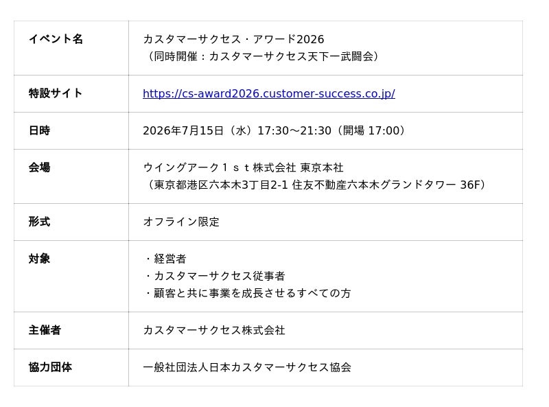Click the 同時開催 天下一武闘会 subtitle line
549x407 pixels.
click(x=264, y=56)
